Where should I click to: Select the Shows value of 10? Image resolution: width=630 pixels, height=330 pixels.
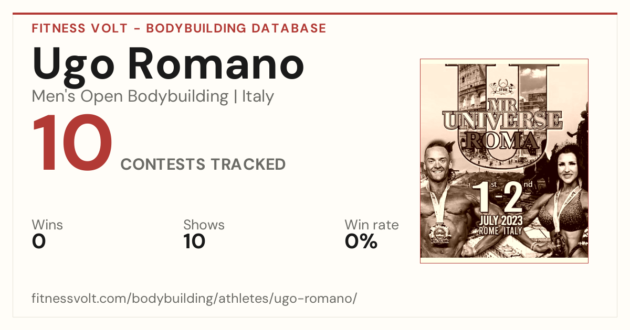[194, 241]
